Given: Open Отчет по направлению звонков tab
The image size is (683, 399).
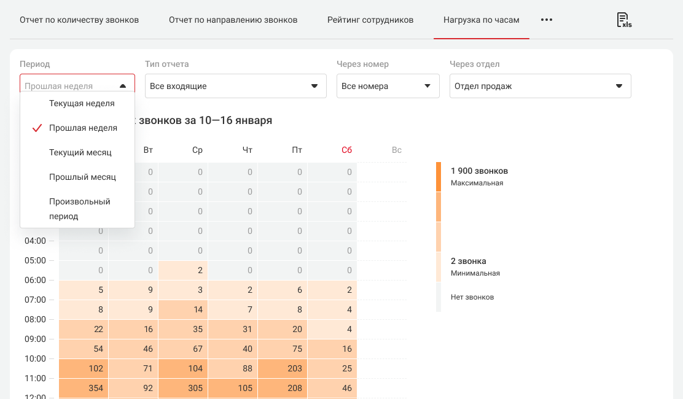Looking at the screenshot, I should (233, 20).
